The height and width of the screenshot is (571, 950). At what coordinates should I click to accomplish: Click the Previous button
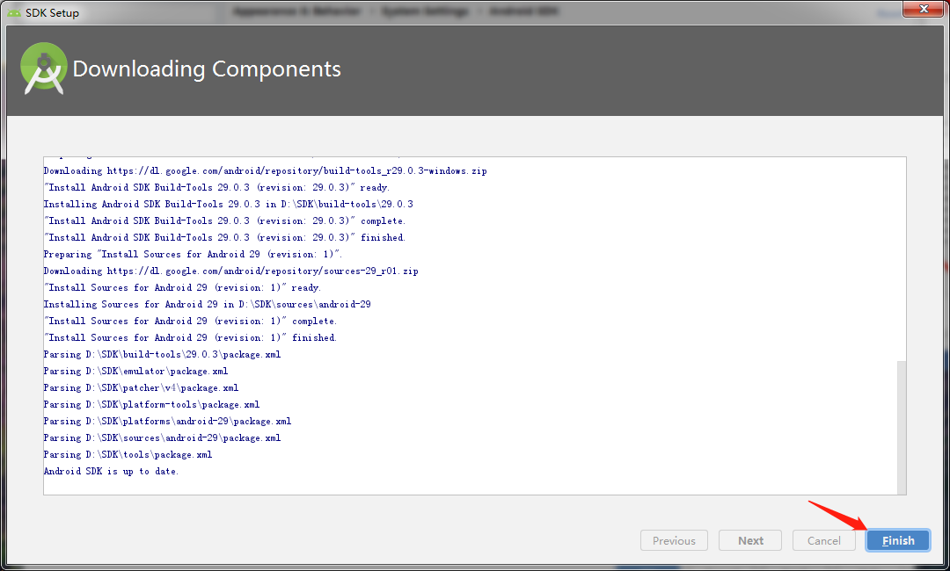[674, 541]
